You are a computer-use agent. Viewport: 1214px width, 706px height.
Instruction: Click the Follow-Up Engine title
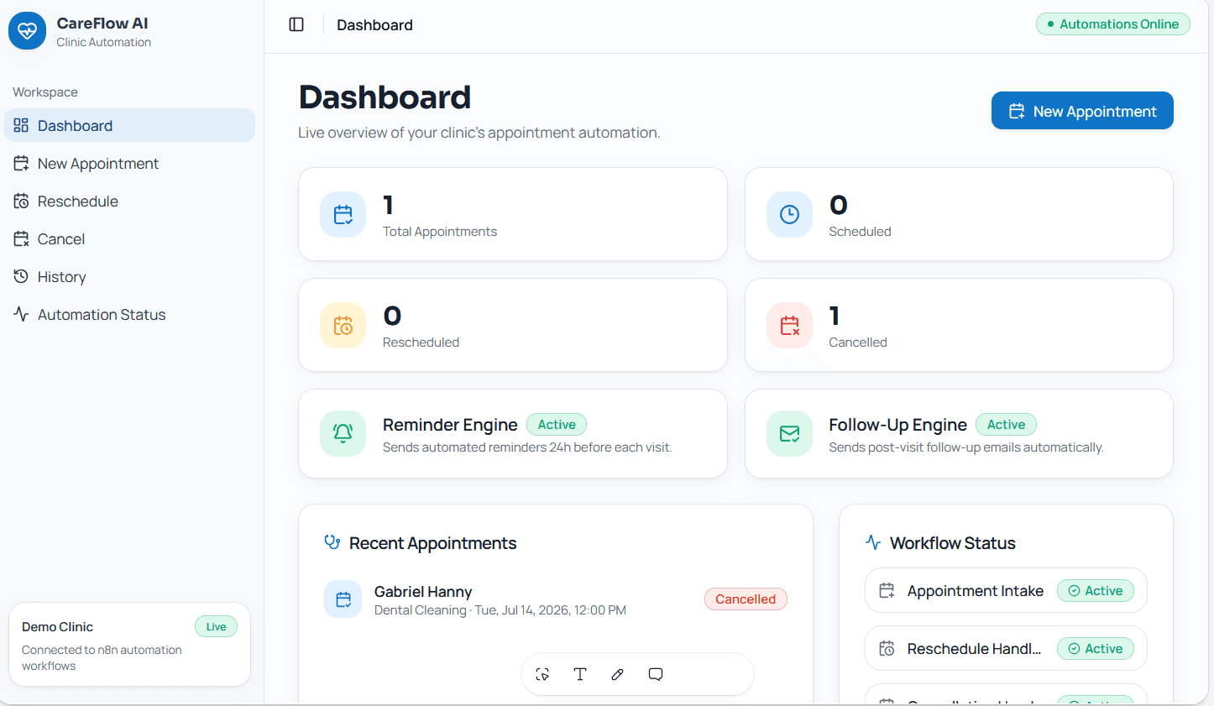[x=897, y=425]
